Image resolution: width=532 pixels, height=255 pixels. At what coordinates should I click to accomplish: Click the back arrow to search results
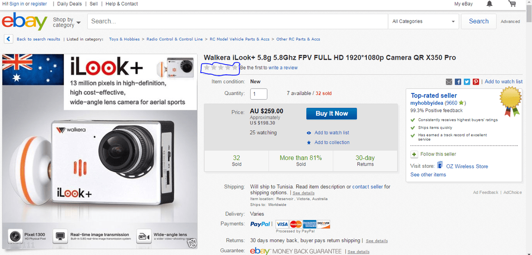[8, 39]
